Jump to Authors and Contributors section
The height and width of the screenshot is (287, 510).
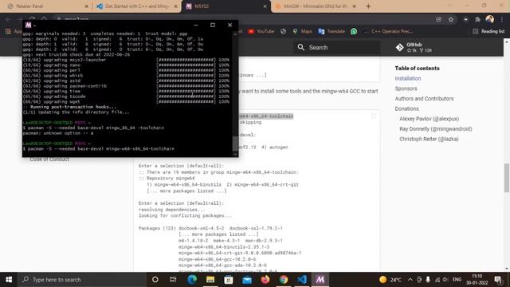click(x=424, y=99)
